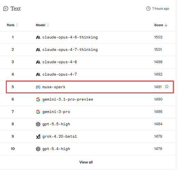Viewport: 178px width, 170px height.
Task: Open View all leaderboard link
Action: pos(86,162)
